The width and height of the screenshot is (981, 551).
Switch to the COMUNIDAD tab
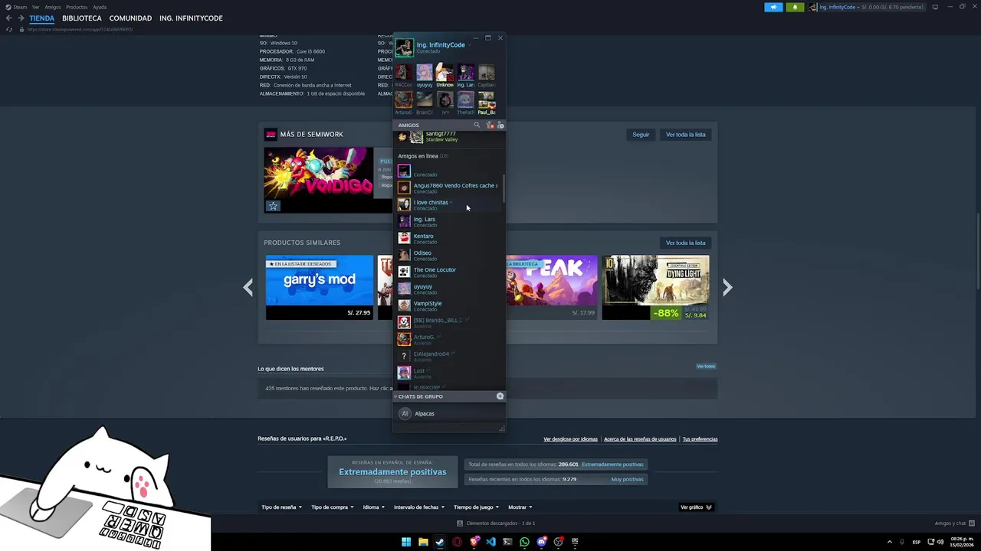pos(130,18)
